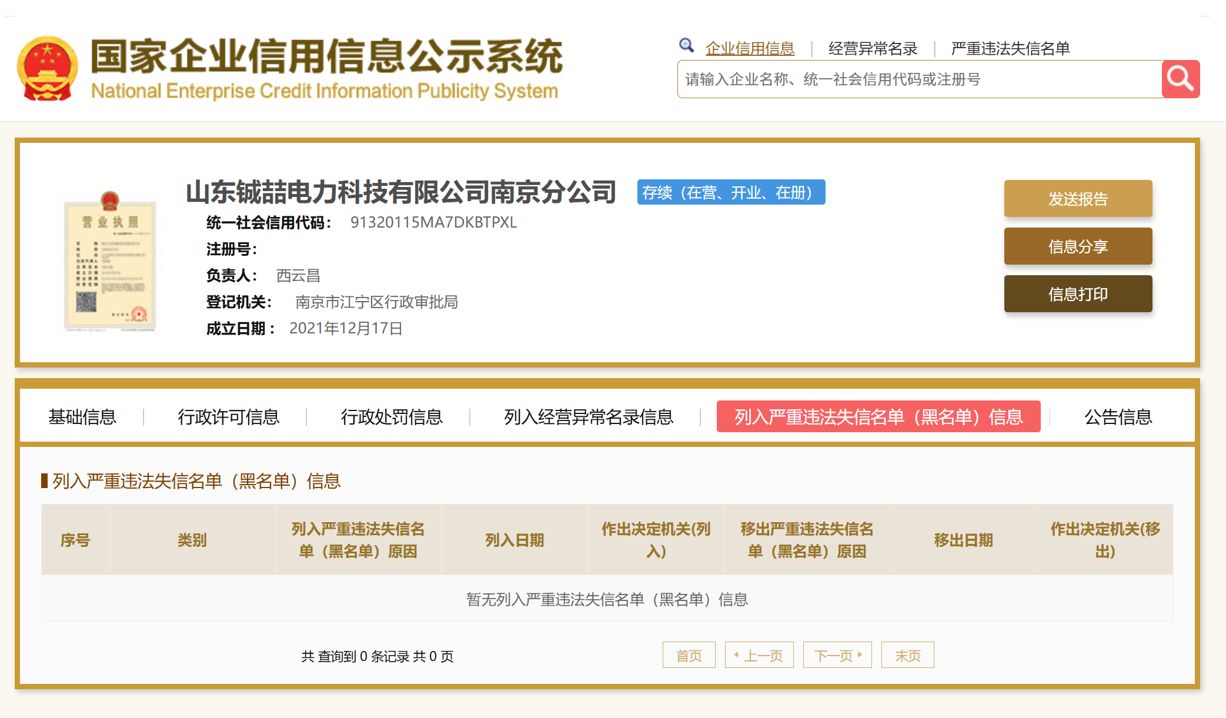The image size is (1226, 718).
Task: Click the national emblem logo
Action: [48, 68]
